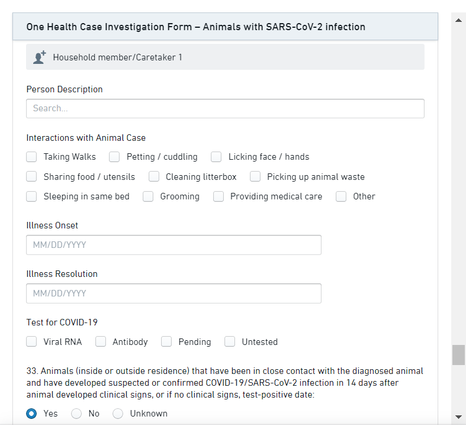Check the Taking Walks checkbox
The image size is (466, 426).
pyautogui.click(x=31, y=157)
